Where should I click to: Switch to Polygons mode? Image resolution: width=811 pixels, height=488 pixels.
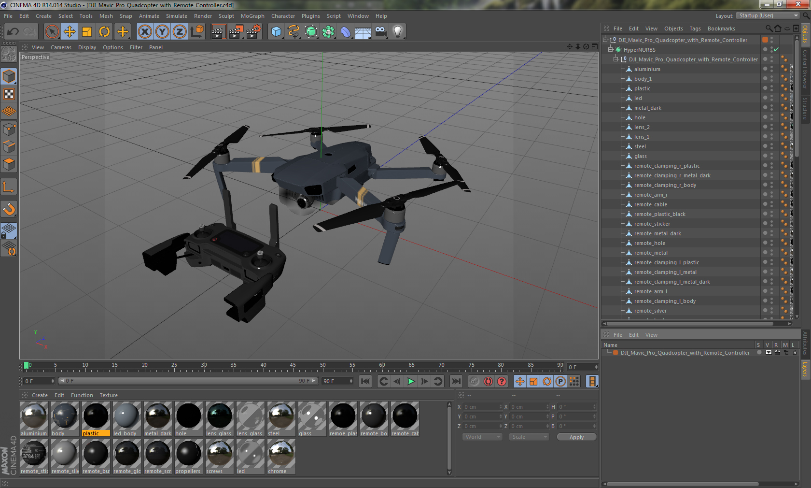pos(9,164)
